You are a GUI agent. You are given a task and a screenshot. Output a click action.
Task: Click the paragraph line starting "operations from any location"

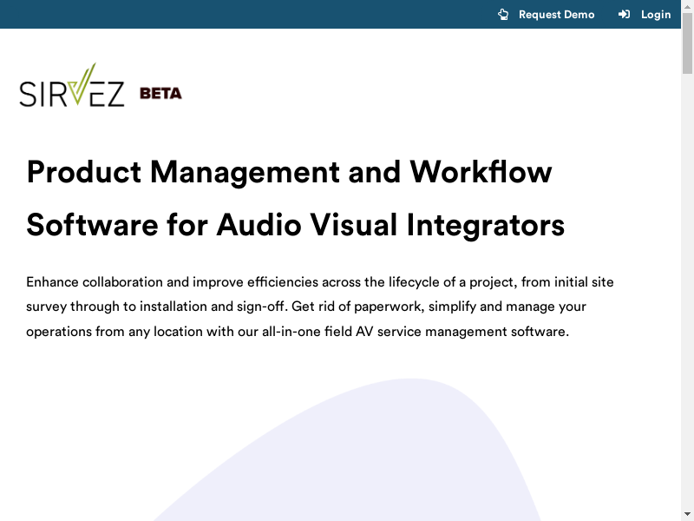click(x=297, y=332)
